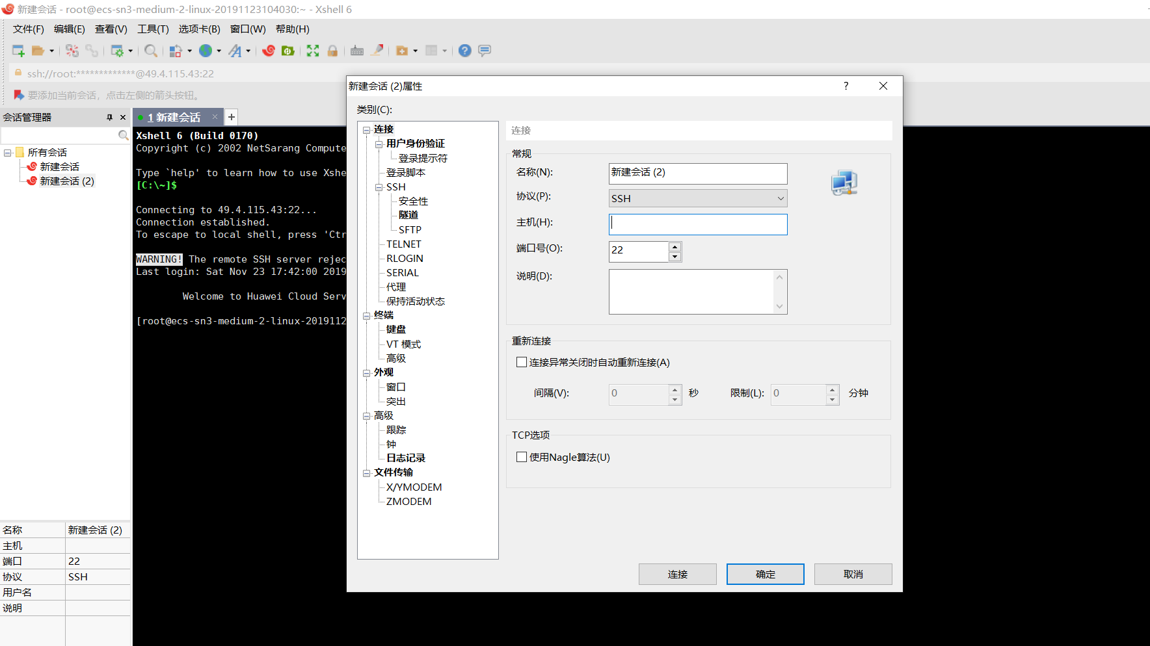Open the 工具(T) menu
1150x646 pixels.
(x=153, y=29)
